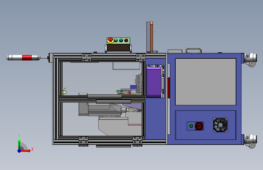Pick the top right hinge bracket
This screenshot has width=263, height=170.
click(140, 57)
